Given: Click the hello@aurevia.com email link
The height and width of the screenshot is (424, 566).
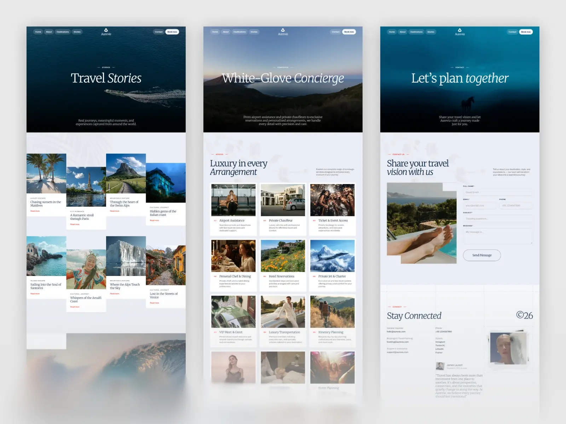Looking at the screenshot, I should (396, 332).
